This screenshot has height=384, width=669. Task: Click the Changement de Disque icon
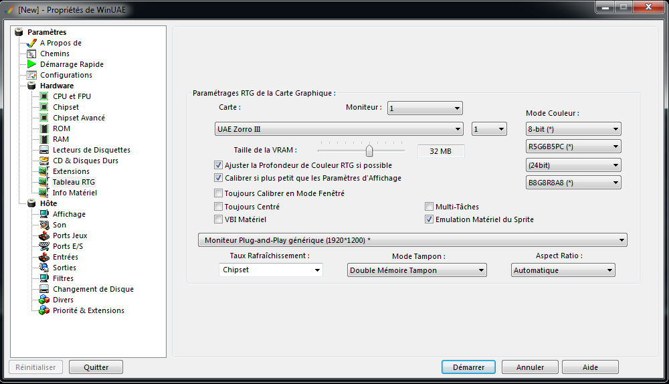click(x=44, y=289)
